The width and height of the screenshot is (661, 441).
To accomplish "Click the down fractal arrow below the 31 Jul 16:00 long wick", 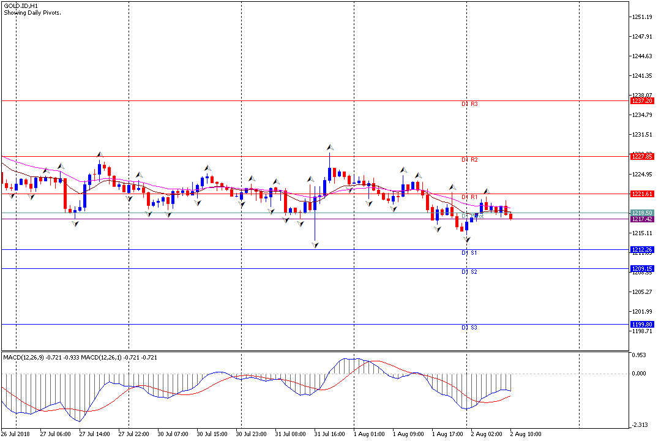I will tap(315, 245).
